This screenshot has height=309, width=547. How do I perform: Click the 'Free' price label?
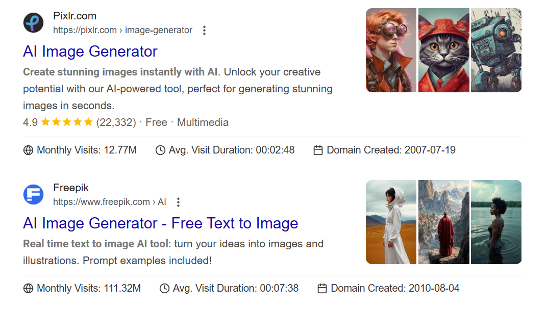click(156, 122)
